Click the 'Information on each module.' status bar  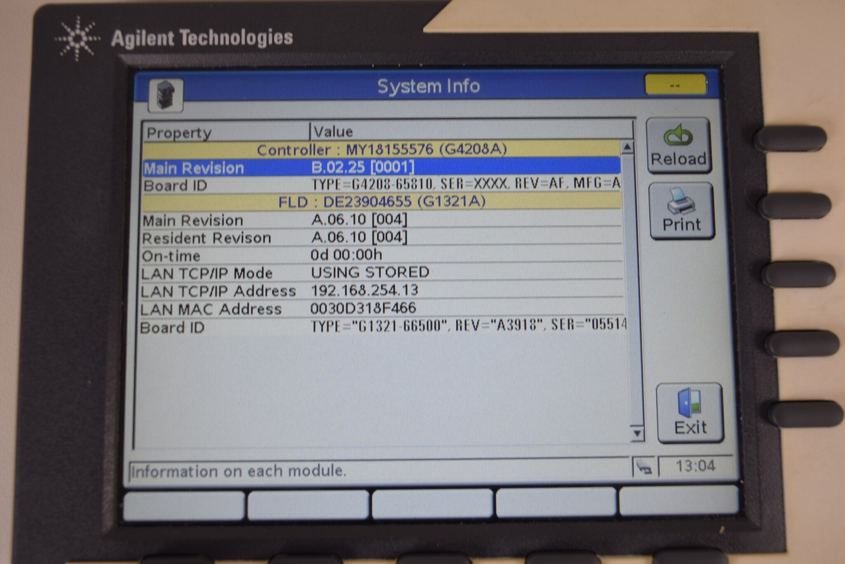379,470
